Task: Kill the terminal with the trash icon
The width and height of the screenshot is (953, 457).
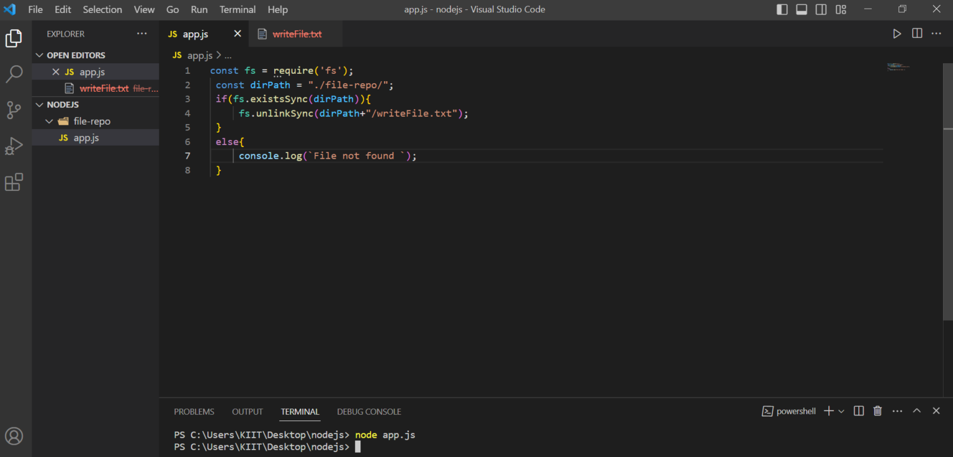Action: (x=877, y=410)
